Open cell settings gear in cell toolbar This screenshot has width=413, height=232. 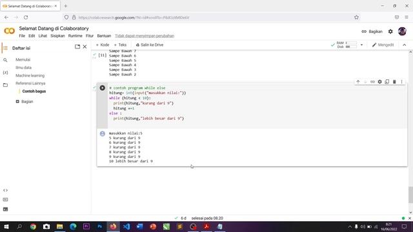pyautogui.click(x=379, y=82)
